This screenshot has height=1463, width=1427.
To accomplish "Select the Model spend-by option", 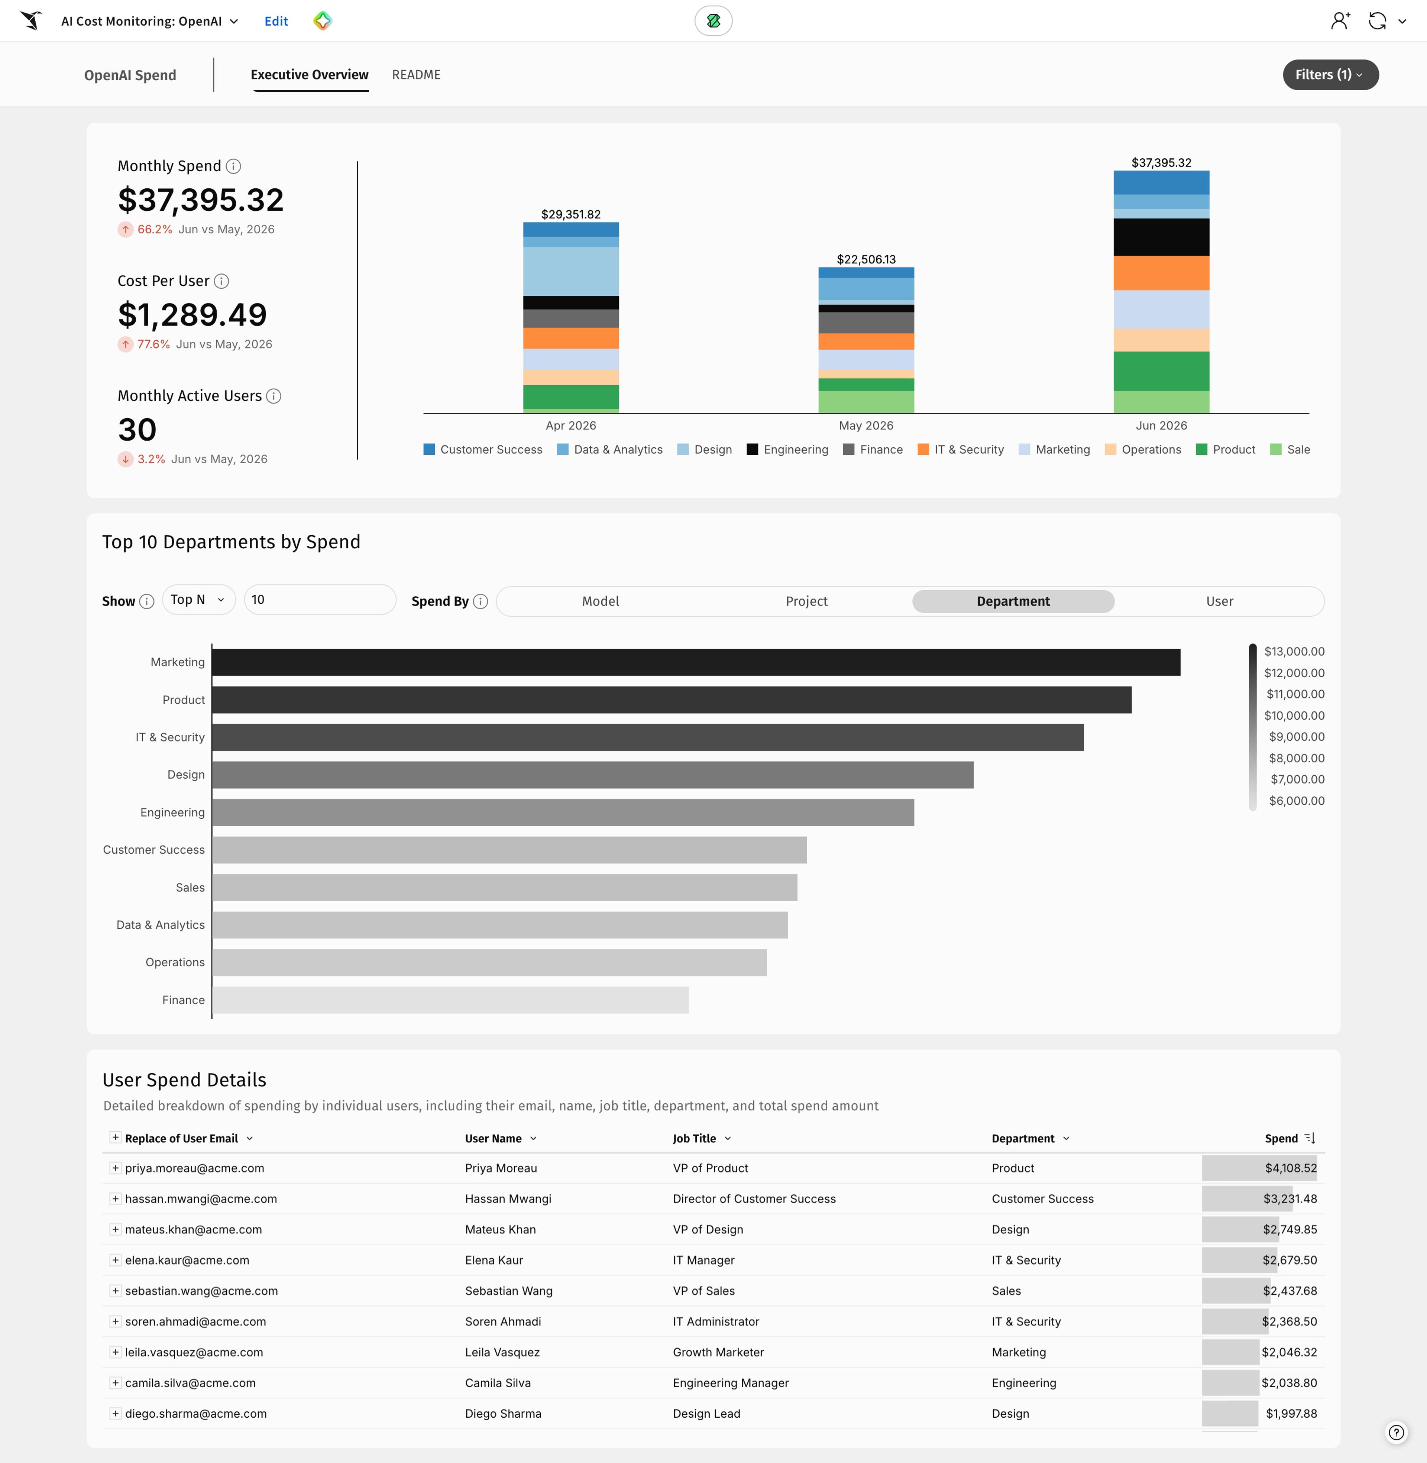I will pos(600,601).
